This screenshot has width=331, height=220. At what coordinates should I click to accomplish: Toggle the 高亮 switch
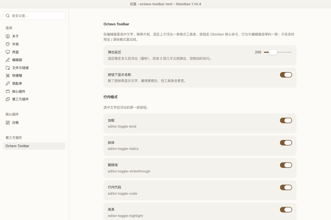(x=286, y=210)
